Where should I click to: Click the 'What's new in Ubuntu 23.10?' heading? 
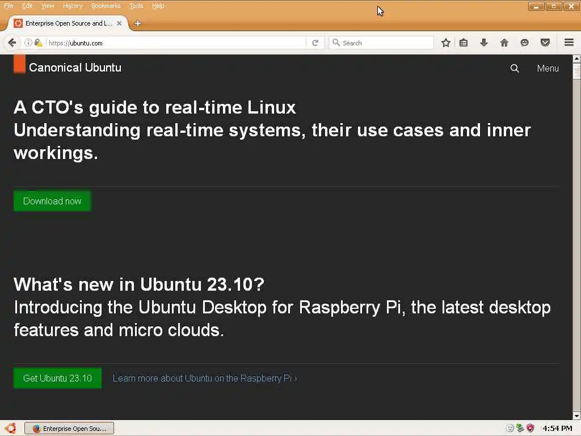pos(139,284)
